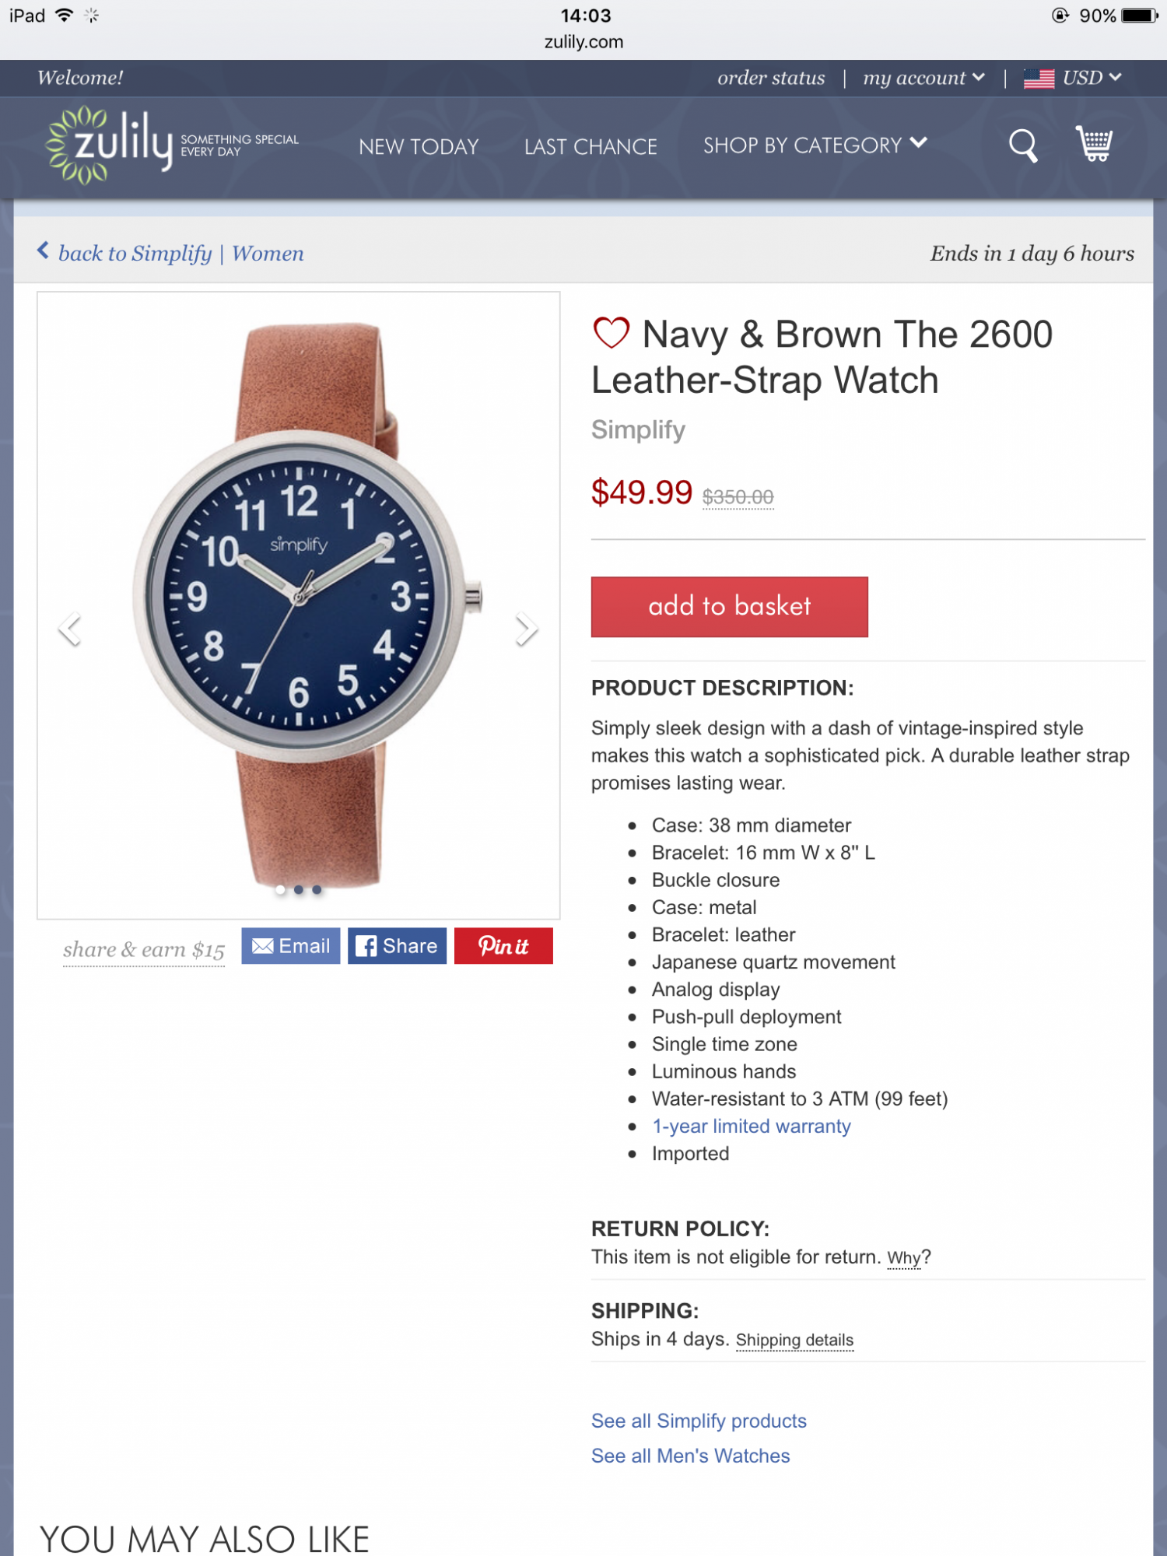
Task: Show previous product image arrow
Action: tap(70, 629)
